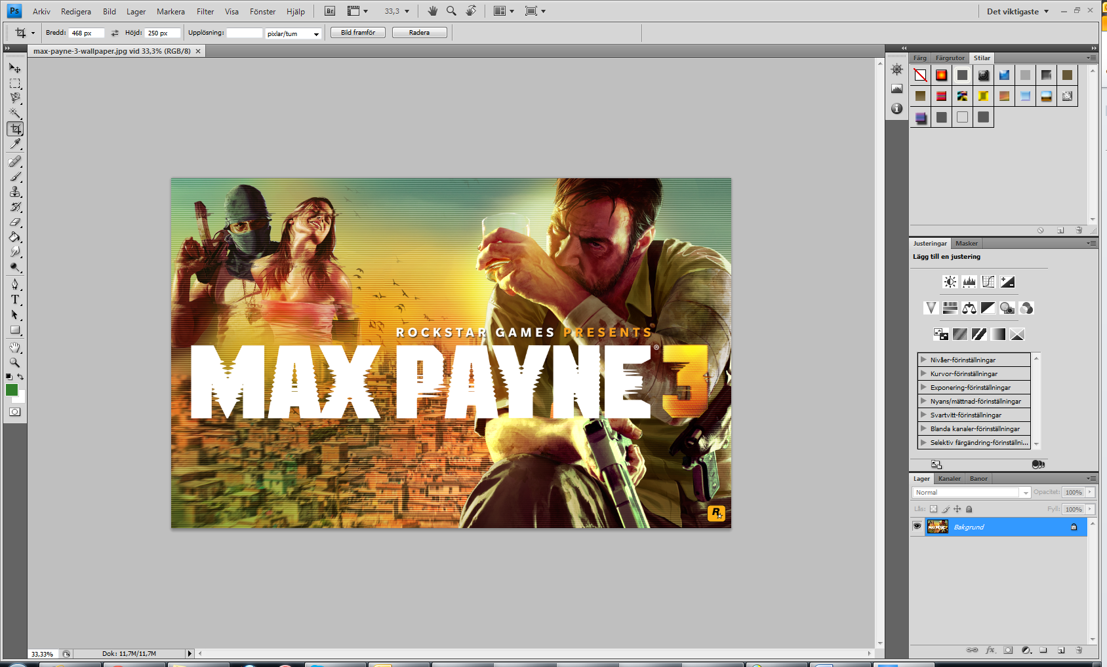Image resolution: width=1107 pixels, height=667 pixels.
Task: Select the Paint Bucket tool
Action: 15,237
